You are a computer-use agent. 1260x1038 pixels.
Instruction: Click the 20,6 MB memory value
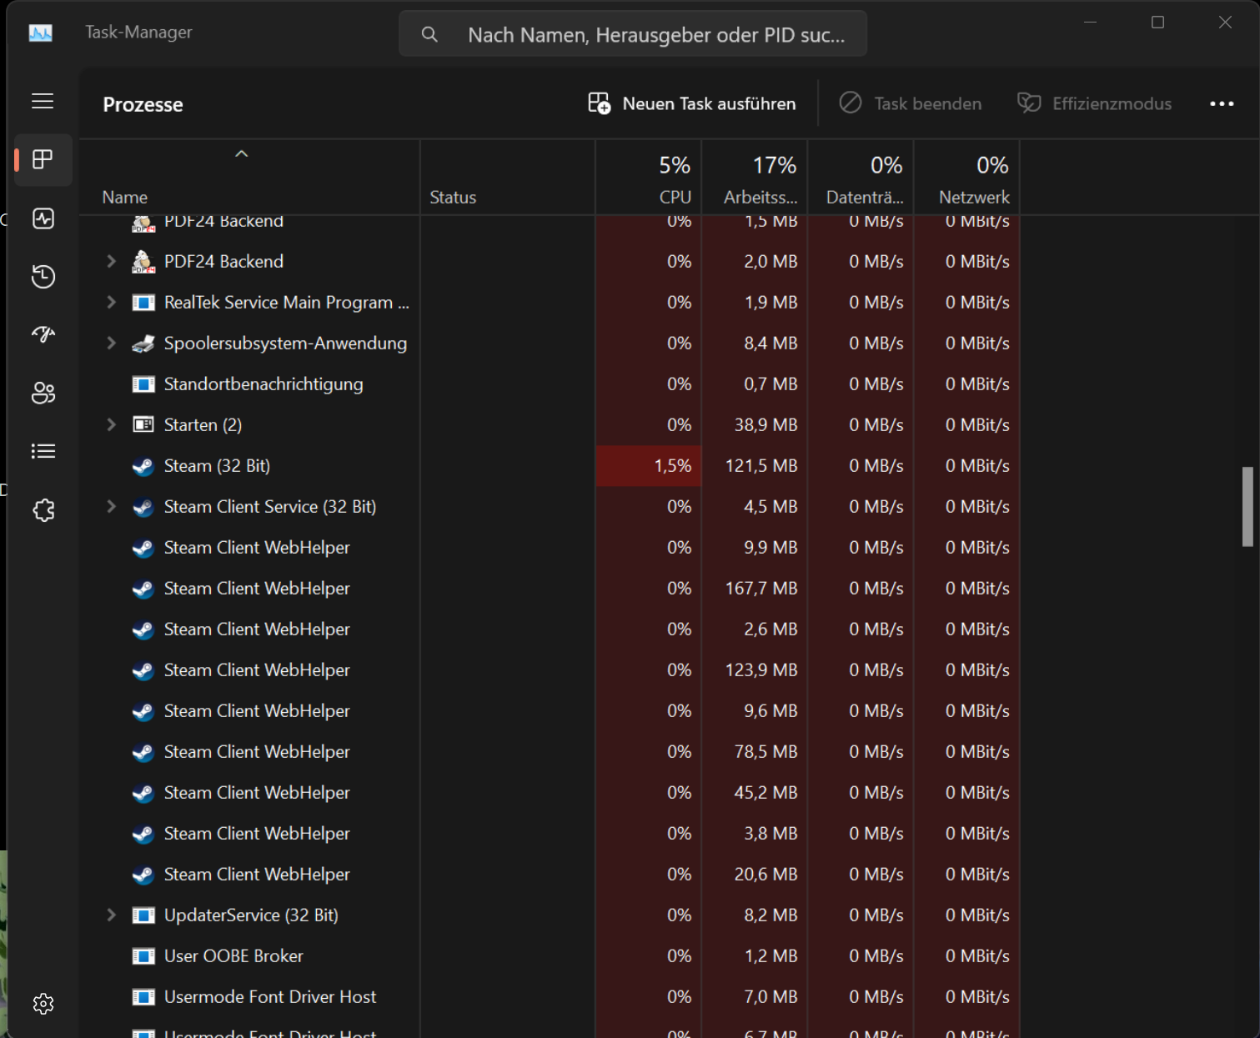point(766,875)
